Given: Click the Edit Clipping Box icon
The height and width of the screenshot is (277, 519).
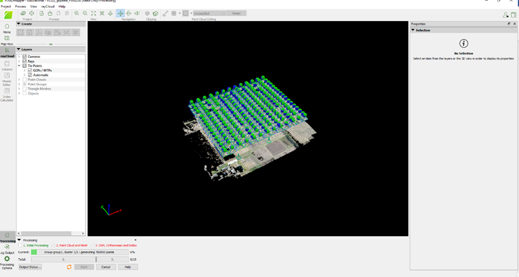Looking at the screenshot, I should [155, 13].
